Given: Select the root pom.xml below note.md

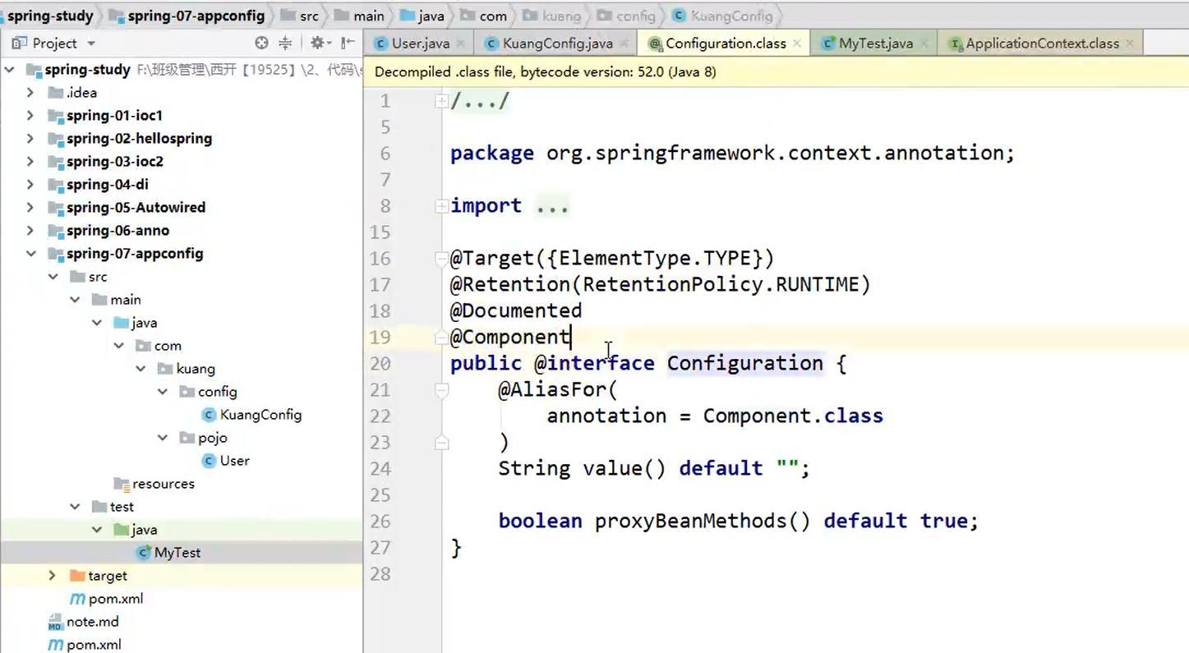Looking at the screenshot, I should (94, 645).
